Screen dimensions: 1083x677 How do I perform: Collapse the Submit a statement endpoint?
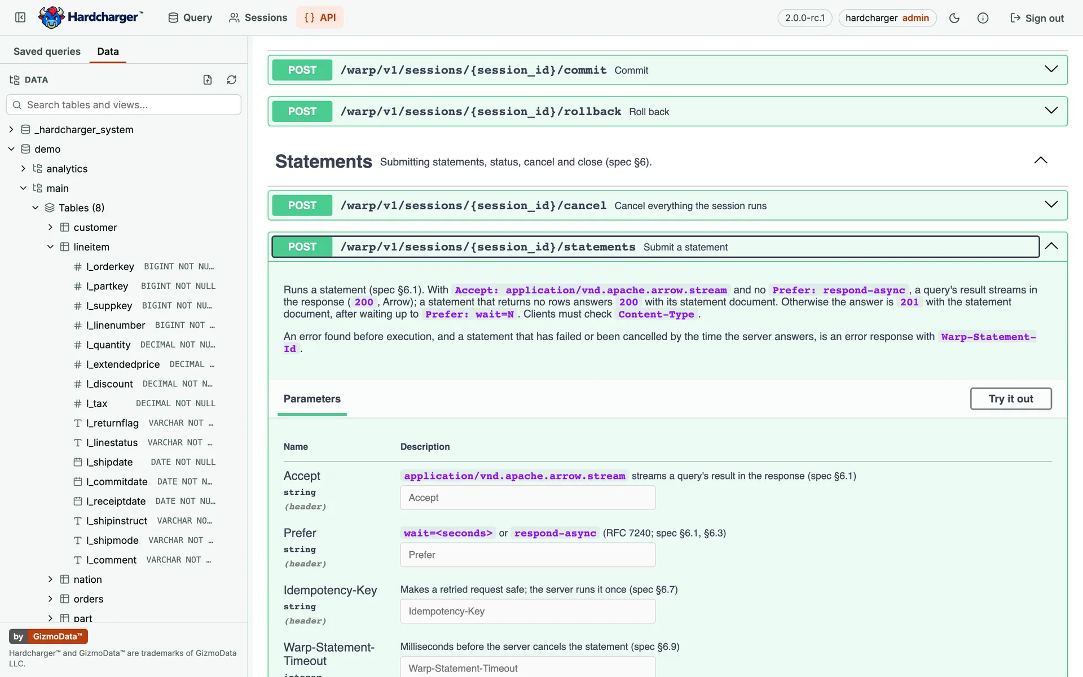[x=1051, y=246]
